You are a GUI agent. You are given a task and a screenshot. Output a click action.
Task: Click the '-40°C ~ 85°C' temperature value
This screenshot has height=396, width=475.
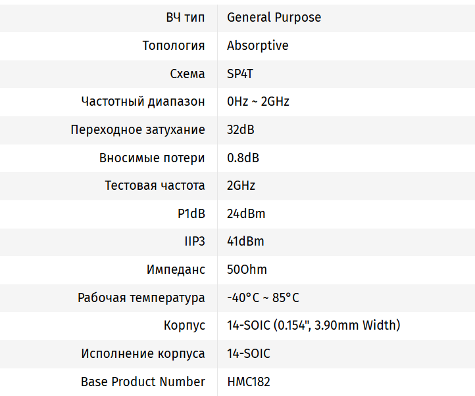tap(263, 298)
